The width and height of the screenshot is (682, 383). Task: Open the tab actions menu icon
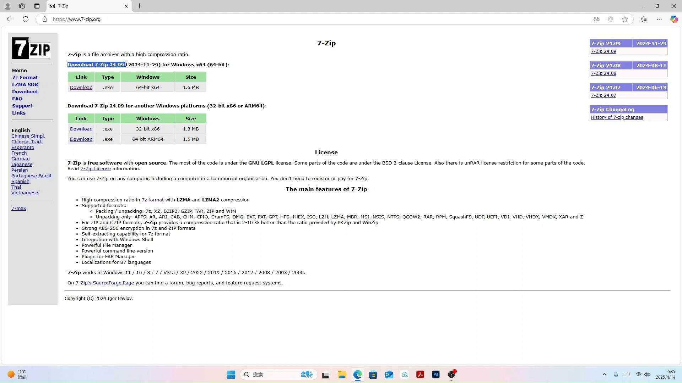37,6
